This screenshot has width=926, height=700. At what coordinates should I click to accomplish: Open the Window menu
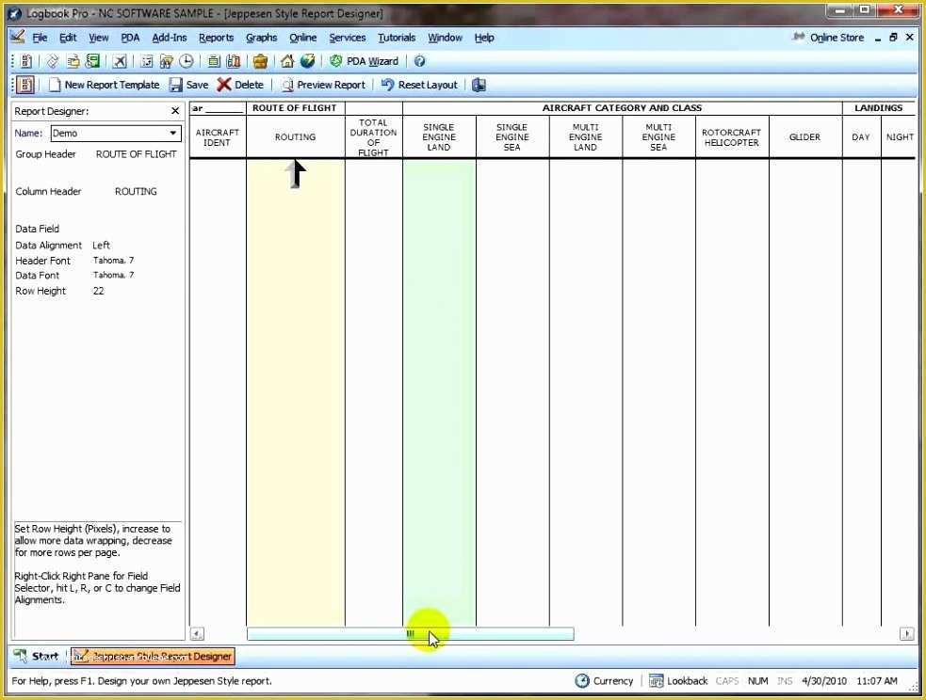(x=446, y=37)
